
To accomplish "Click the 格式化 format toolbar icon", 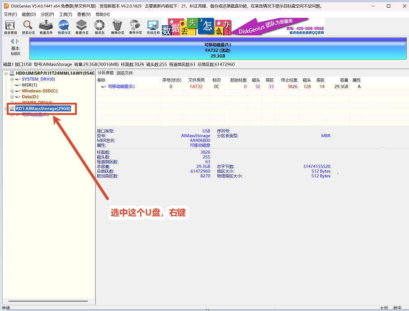I will (x=99, y=27).
